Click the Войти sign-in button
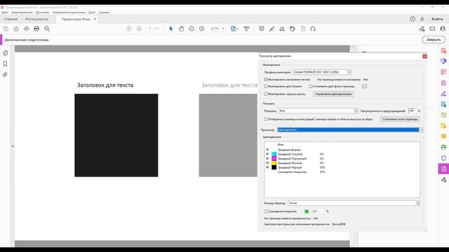This screenshot has width=449, height=252. tap(437, 19)
